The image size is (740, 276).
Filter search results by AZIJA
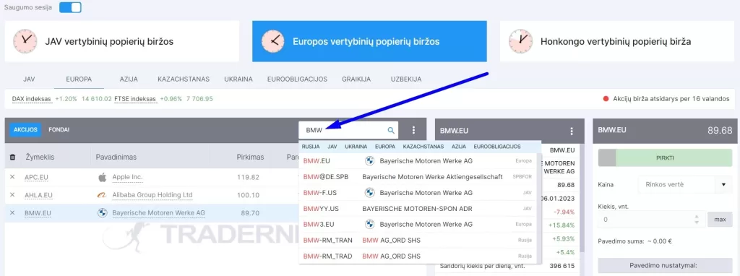pos(459,147)
